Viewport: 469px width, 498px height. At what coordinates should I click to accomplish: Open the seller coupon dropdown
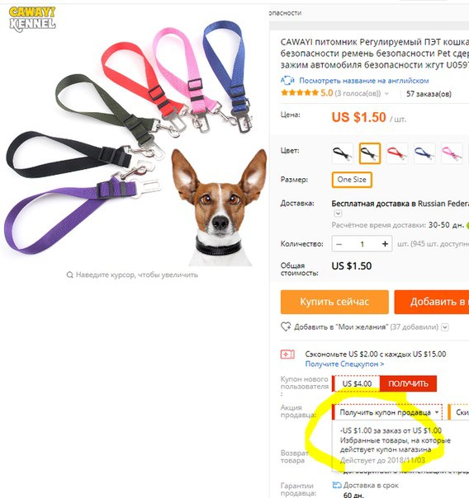[x=387, y=412]
